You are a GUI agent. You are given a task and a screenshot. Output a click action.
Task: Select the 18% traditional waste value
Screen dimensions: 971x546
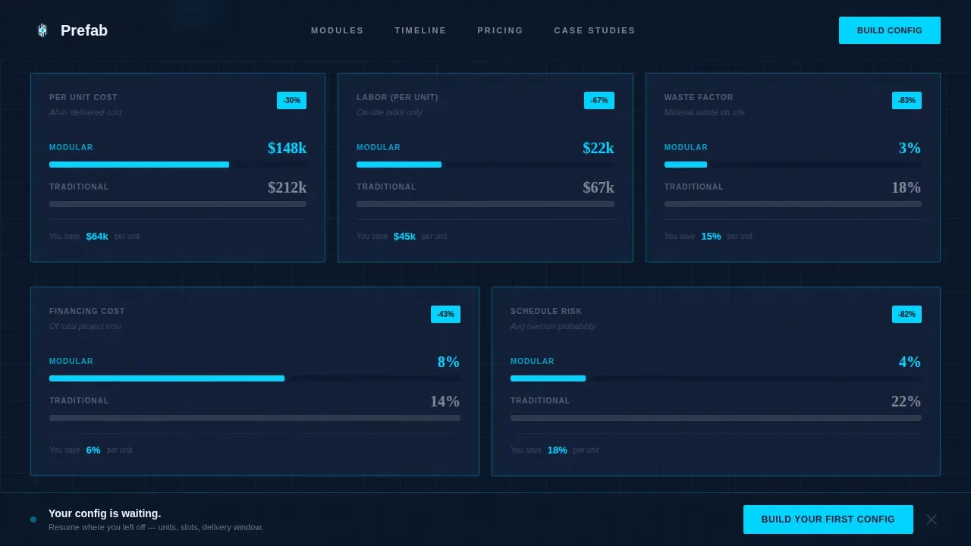pyautogui.click(x=906, y=187)
